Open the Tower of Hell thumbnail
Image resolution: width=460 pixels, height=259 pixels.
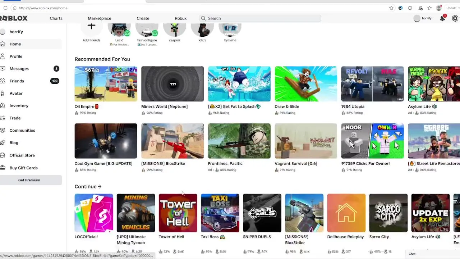point(178,213)
